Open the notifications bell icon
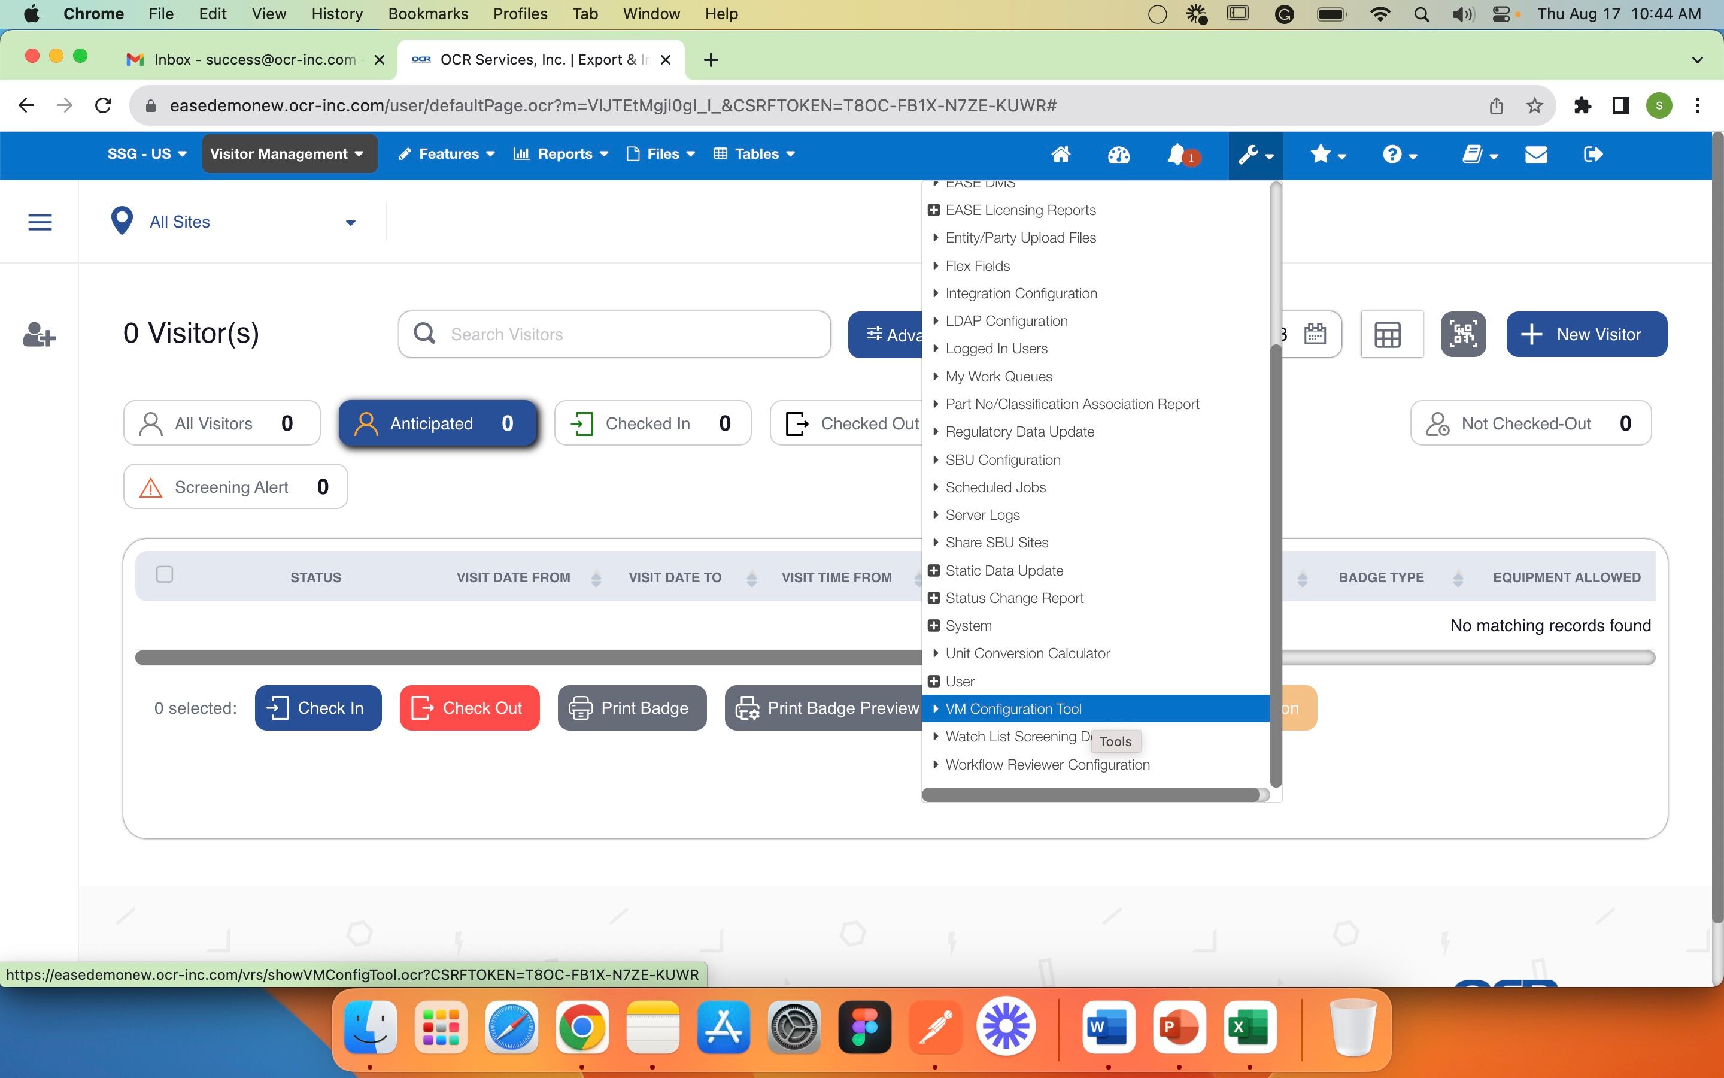Screen dimensions: 1724x1078 point(1177,155)
